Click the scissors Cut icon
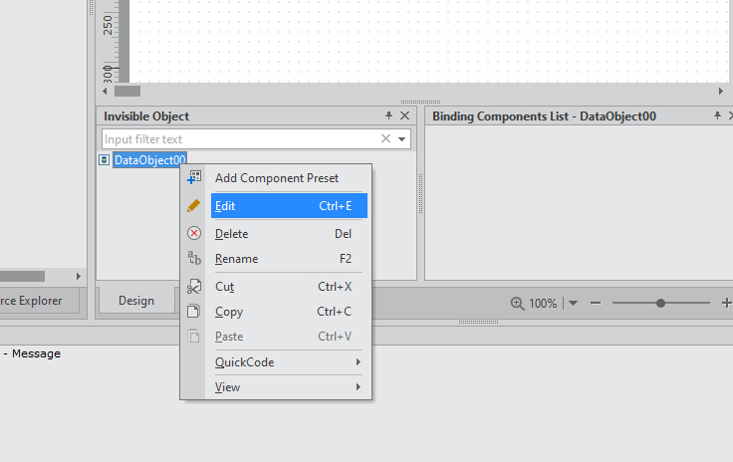 coord(194,287)
